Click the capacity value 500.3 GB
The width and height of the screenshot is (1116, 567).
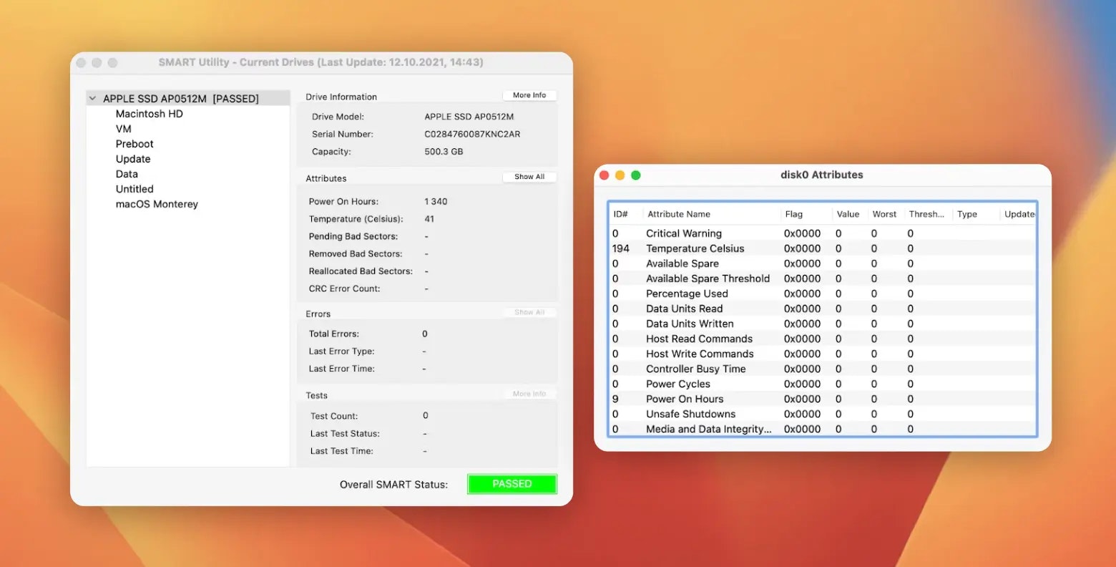tap(444, 152)
